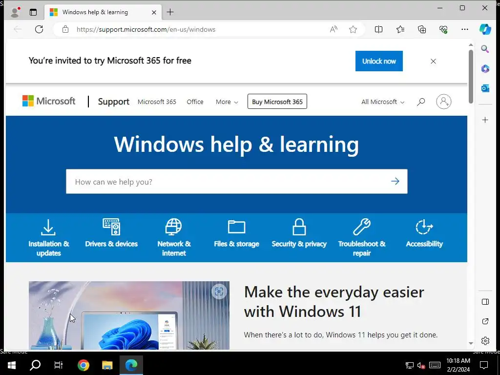The image size is (500, 375).
Task: Click page scrollbar down arrow
Action: pyautogui.click(x=471, y=343)
